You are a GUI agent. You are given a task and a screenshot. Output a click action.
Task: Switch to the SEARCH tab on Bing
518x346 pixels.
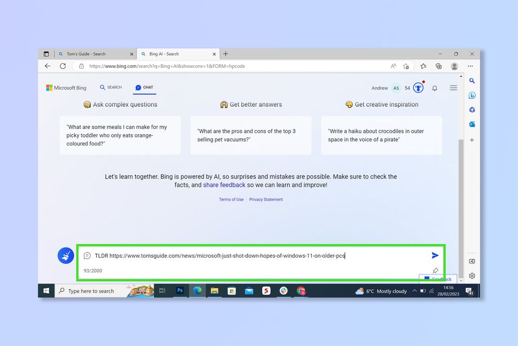pos(111,87)
